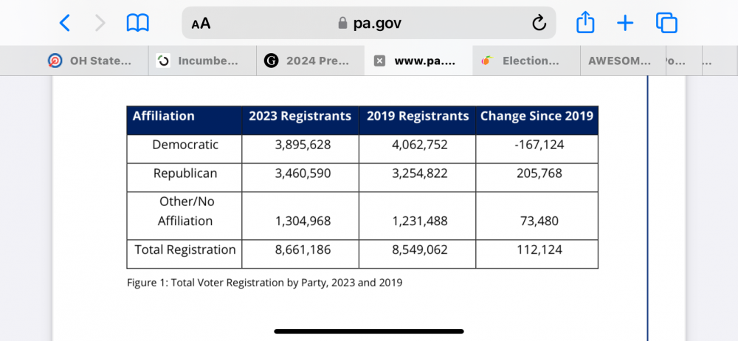The width and height of the screenshot is (738, 341).
Task: Tap the Figure 1 caption text
Action: click(x=264, y=283)
